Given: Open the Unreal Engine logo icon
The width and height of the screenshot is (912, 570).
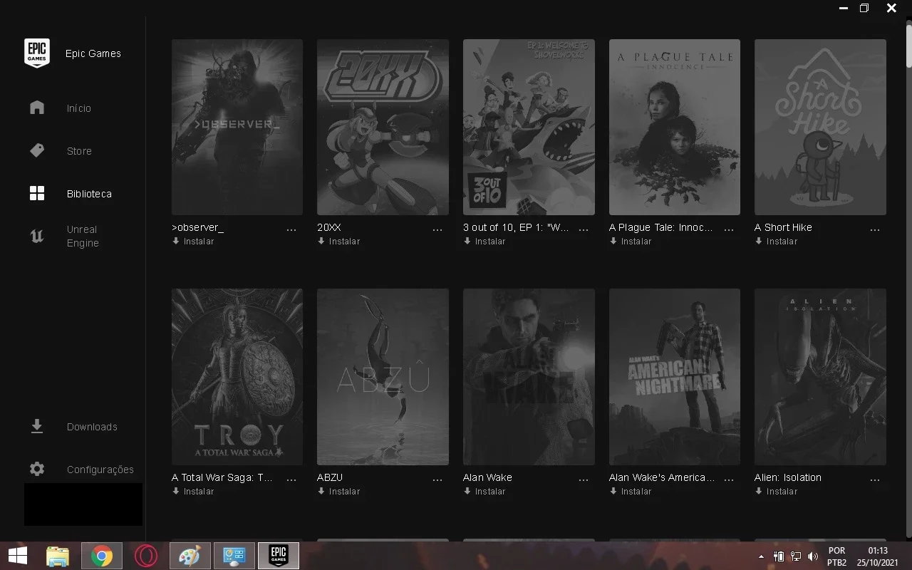Looking at the screenshot, I should (x=37, y=236).
